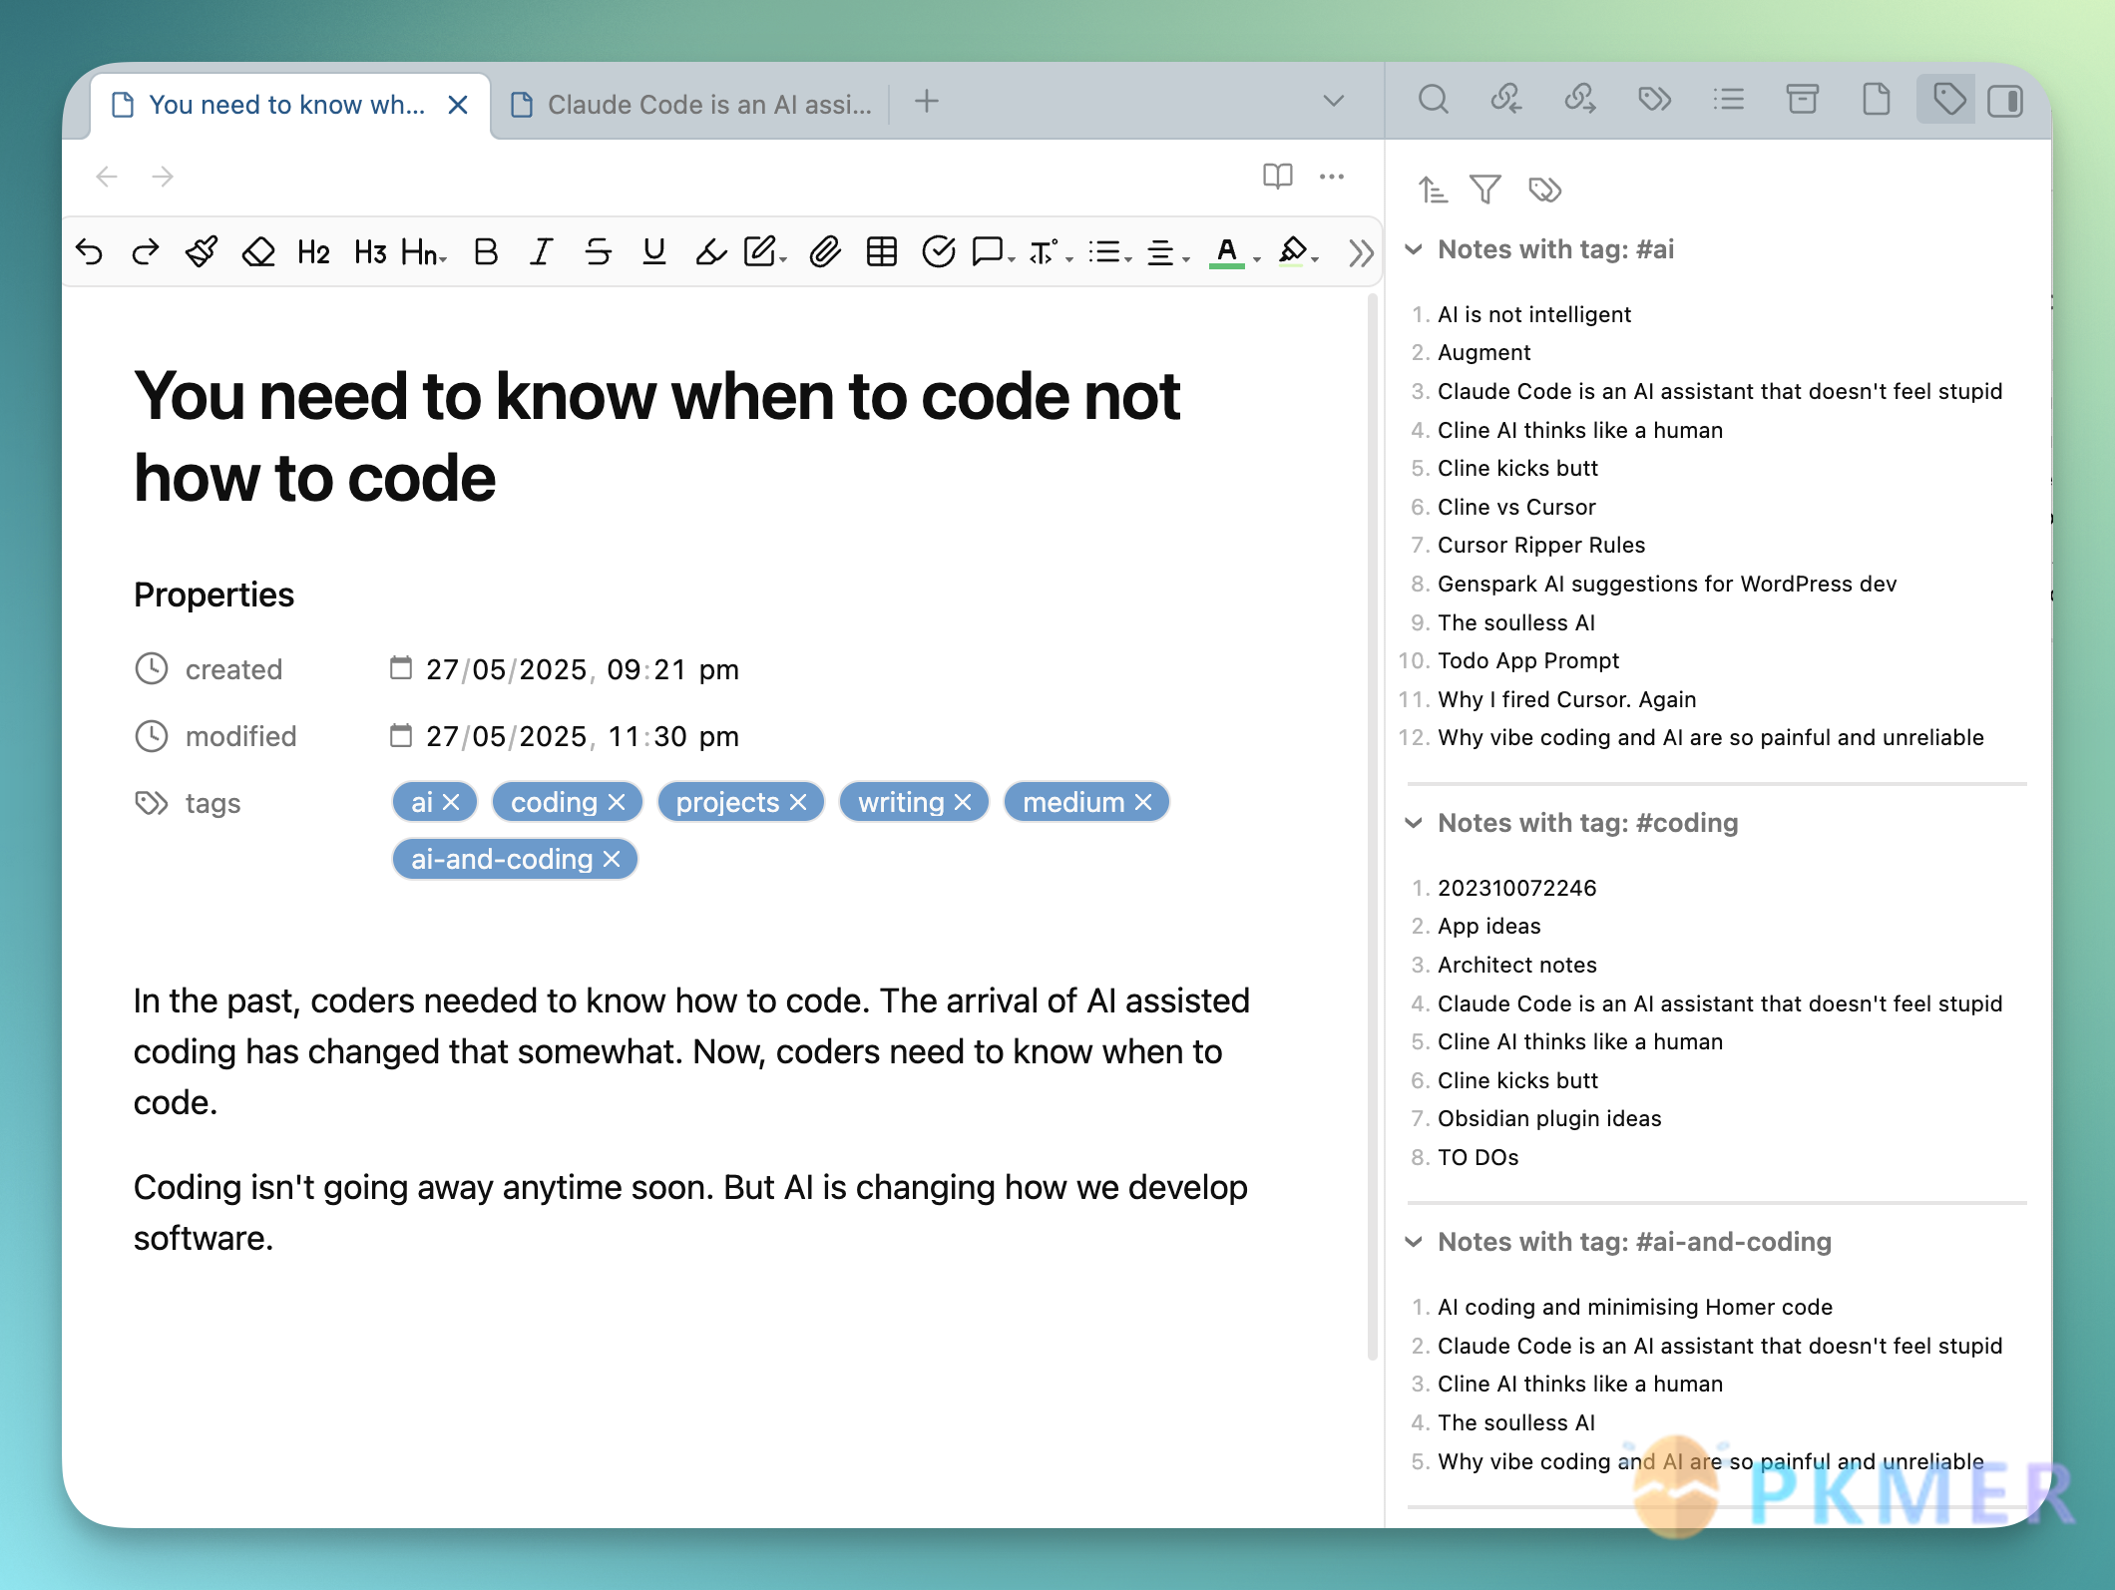
Task: Apply the green font color
Action: [x=1227, y=252]
